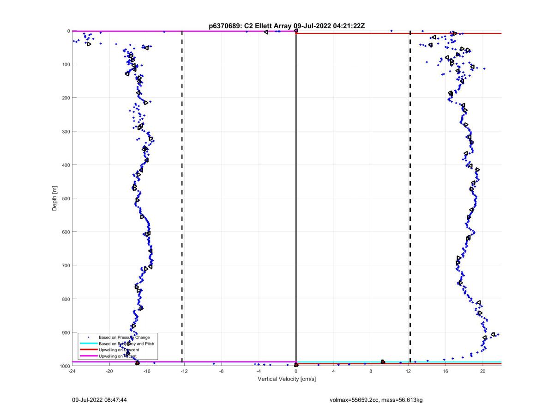554x411 pixels.
Task: Click the 0 tick on depth axis
Action: [x=68, y=31]
